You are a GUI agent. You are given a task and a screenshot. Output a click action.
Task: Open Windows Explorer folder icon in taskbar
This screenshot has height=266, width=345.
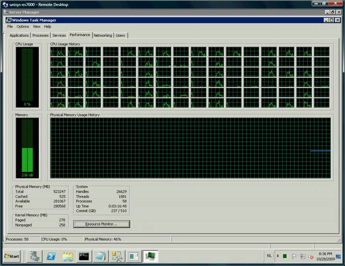67,256
